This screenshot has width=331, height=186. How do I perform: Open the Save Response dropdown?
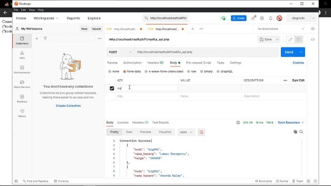pyautogui.click(x=291, y=122)
